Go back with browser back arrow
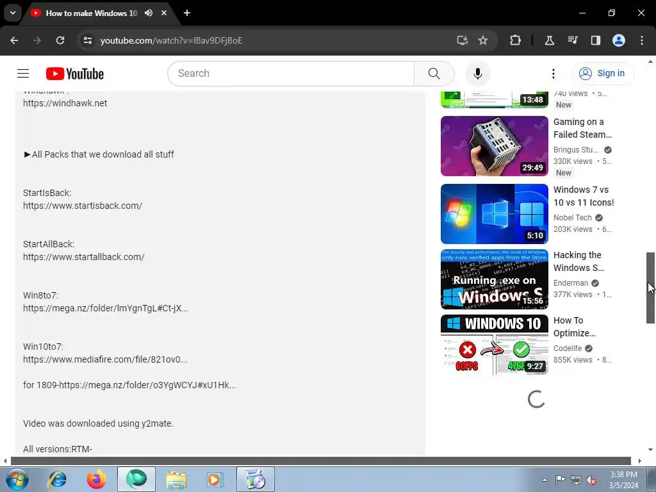This screenshot has width=656, height=492. pos(14,40)
